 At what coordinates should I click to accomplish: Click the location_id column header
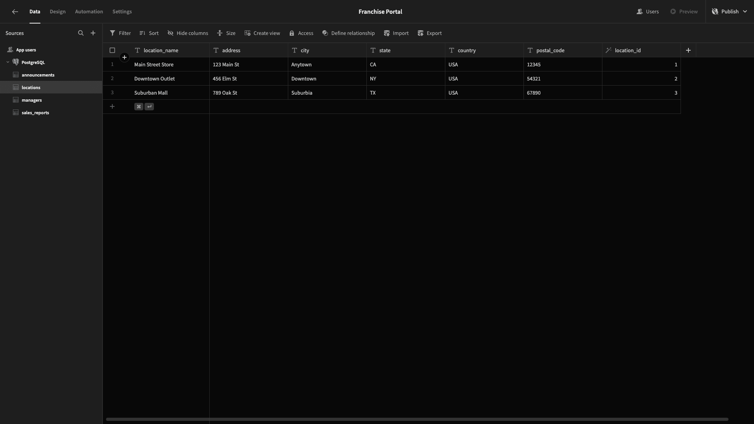point(641,50)
